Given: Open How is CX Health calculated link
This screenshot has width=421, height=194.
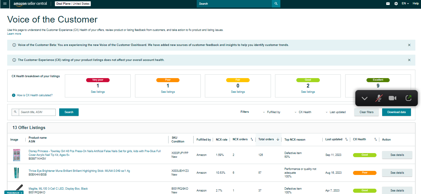Looking at the screenshot, I should pyautogui.click(x=35, y=95).
